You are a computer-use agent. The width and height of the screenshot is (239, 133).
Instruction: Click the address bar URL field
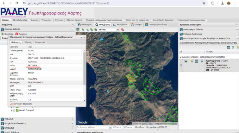pyautogui.click(x=113, y=3)
